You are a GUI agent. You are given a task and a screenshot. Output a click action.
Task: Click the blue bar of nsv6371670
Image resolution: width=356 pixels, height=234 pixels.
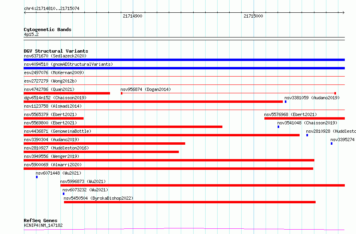184,60
